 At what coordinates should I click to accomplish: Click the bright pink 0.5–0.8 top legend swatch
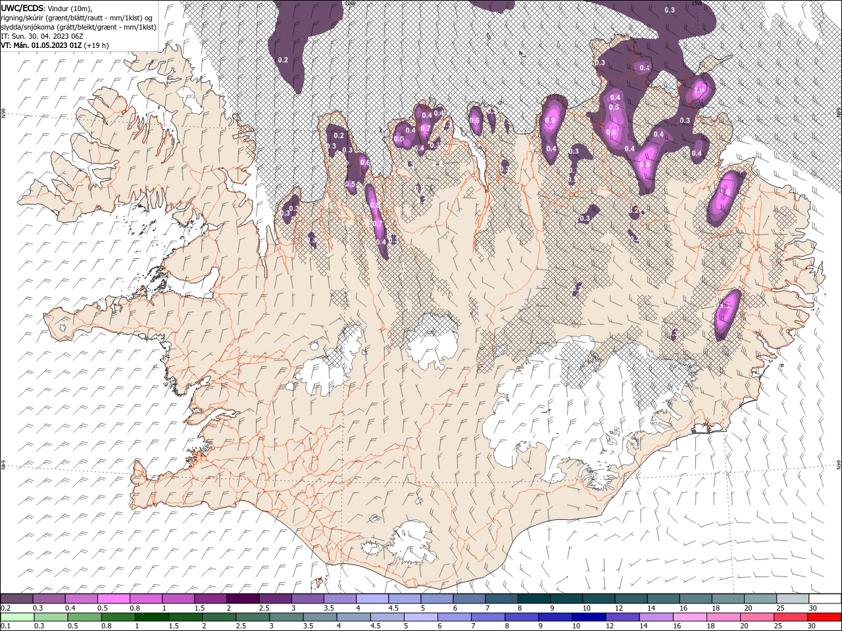[114, 598]
